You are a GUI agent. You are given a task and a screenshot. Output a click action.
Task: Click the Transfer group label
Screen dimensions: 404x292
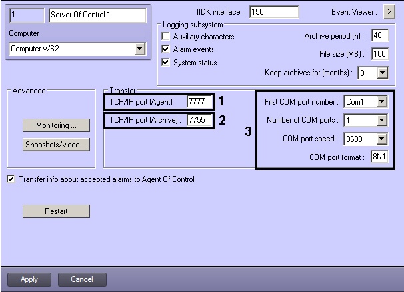click(x=123, y=91)
